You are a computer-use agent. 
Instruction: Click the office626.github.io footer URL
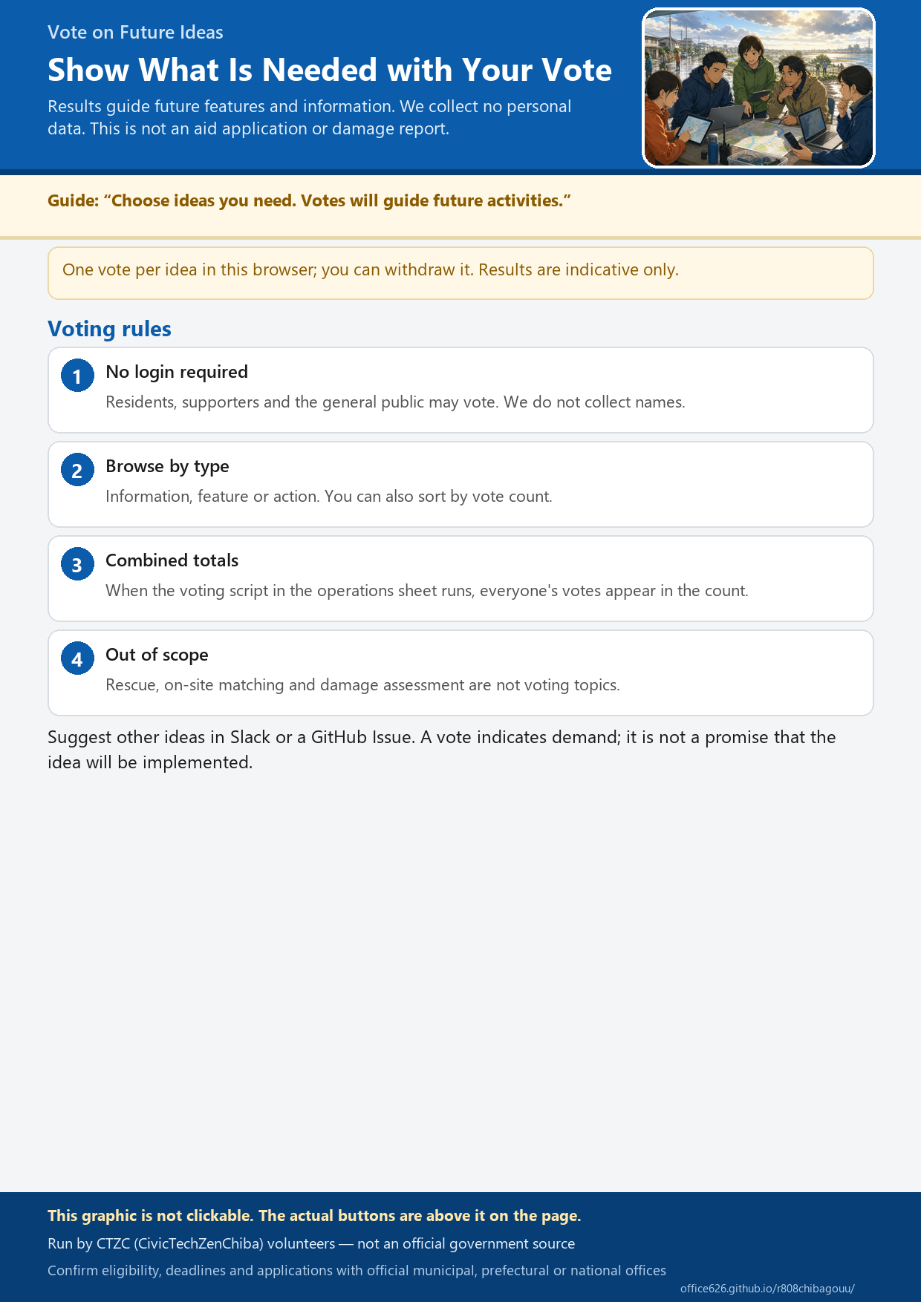coord(767,1288)
